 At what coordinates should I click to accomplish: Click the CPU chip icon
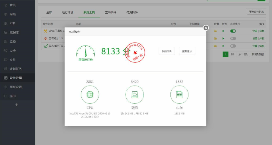90,95
